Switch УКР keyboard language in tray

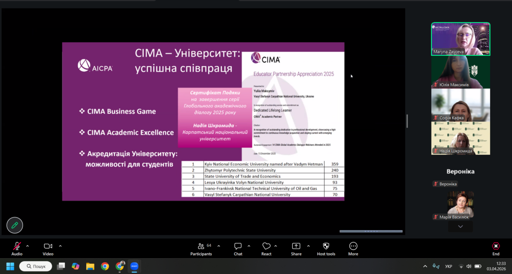pos(448,266)
